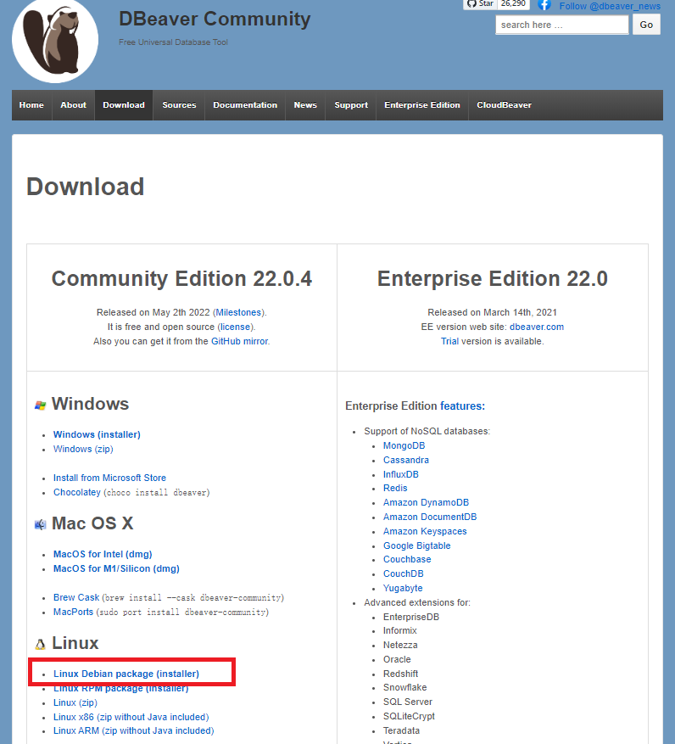Click the 26,290 star count
675x744 pixels.
tap(513, 3)
